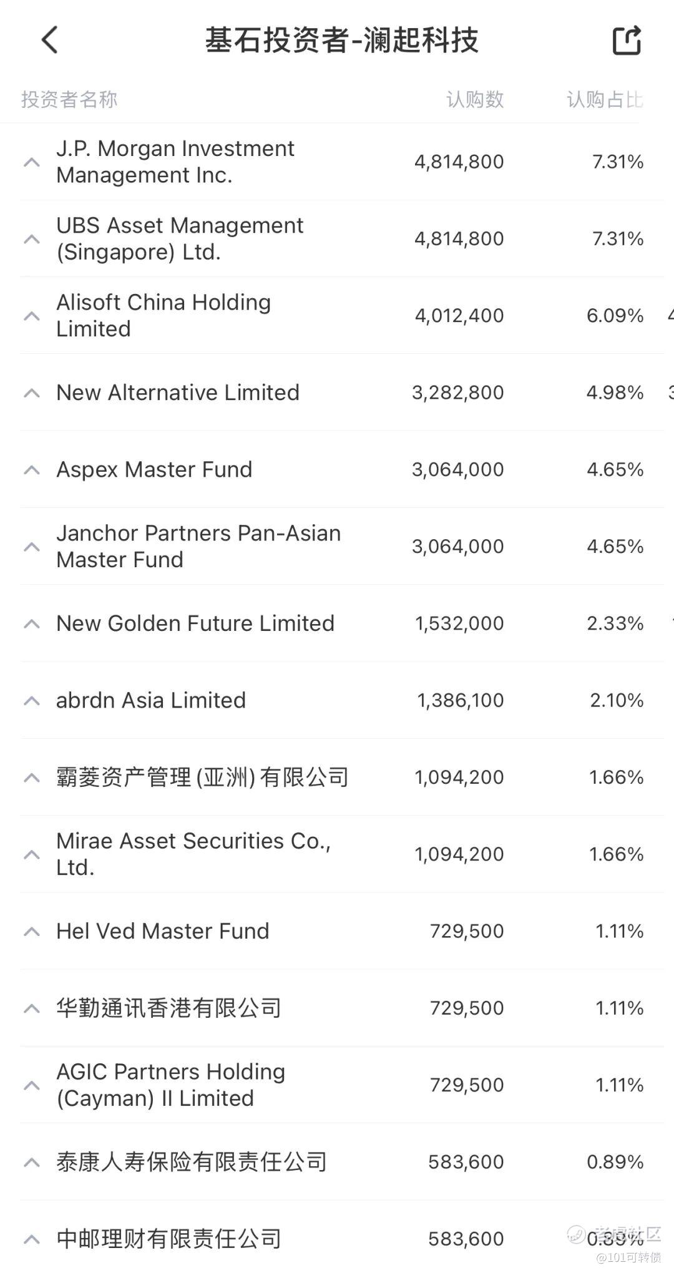Screen dimensions: 674x1273
Task: Expand the J.P. Morgan Investment Management row
Action: [32, 162]
